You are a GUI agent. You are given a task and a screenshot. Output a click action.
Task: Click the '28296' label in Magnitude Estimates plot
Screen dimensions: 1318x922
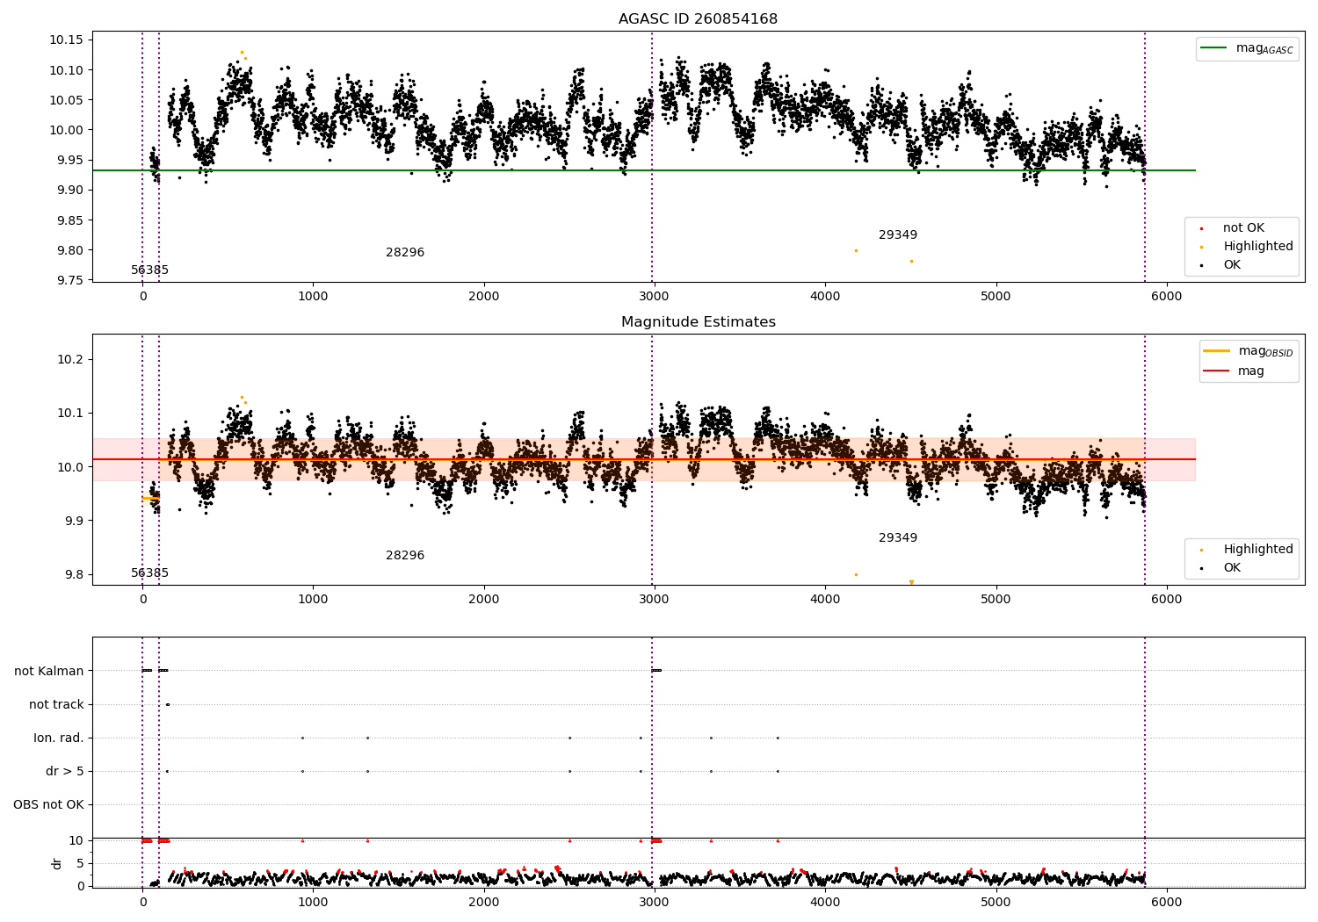point(405,556)
